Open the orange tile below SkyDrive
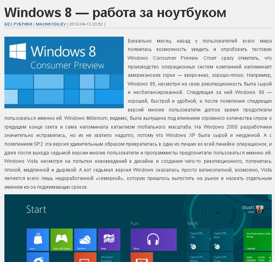275x262 pixels. coord(85,257)
